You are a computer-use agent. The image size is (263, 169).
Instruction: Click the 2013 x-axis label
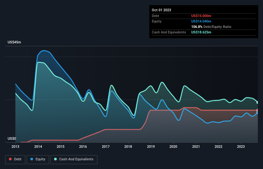point(15,147)
